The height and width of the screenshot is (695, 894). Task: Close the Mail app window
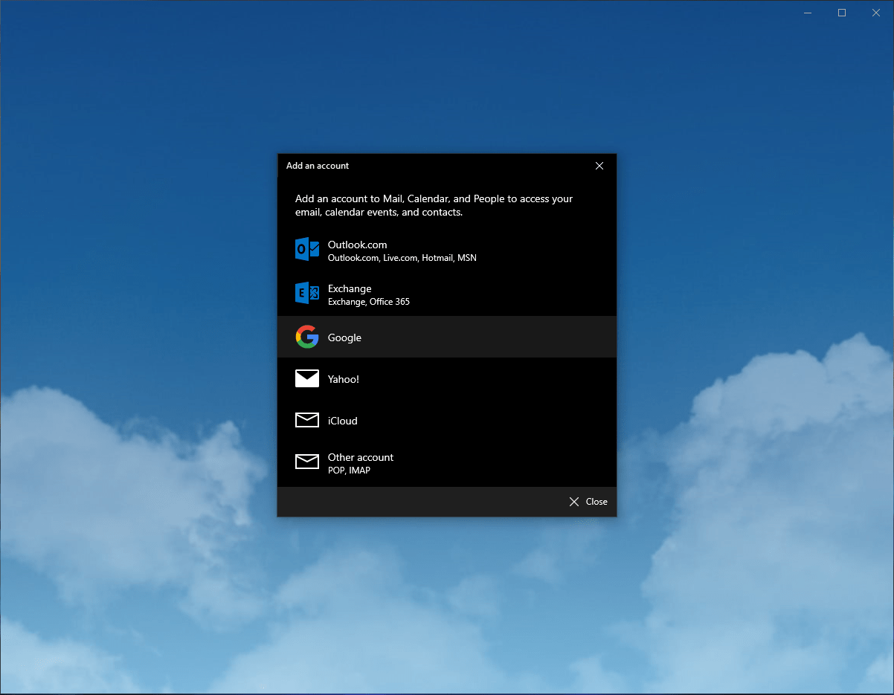pyautogui.click(x=876, y=13)
